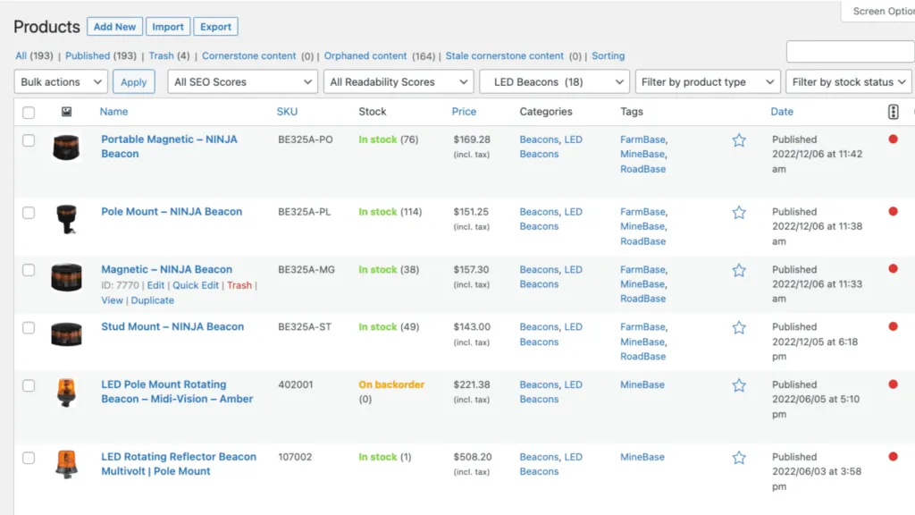Viewport: 915px width, 515px height.
Task: Open Stud Mount – NINJA Beacon product
Action: 172,327
